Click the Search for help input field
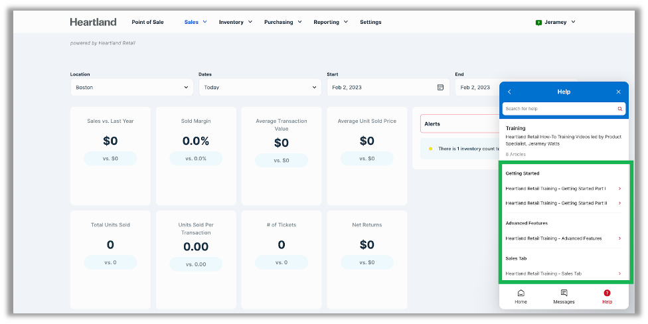648x324 pixels. click(x=559, y=109)
